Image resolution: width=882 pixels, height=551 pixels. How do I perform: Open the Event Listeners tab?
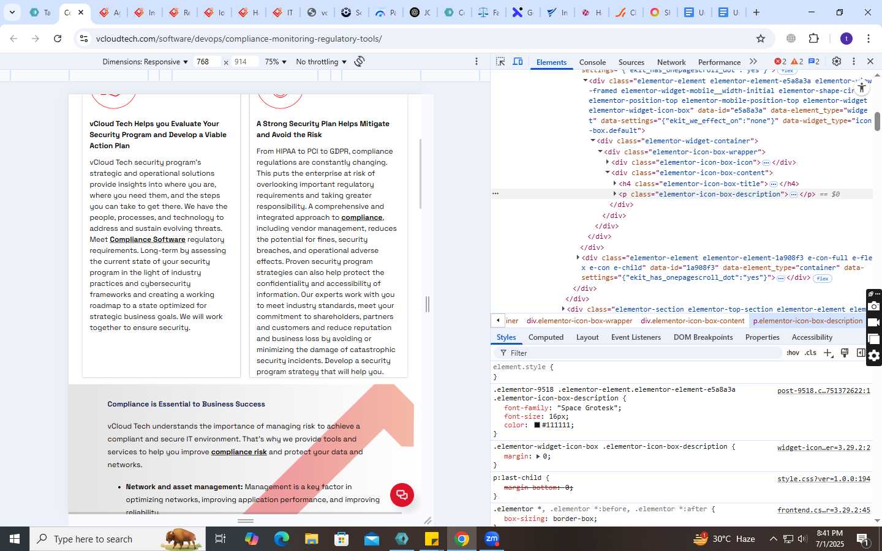pos(636,337)
